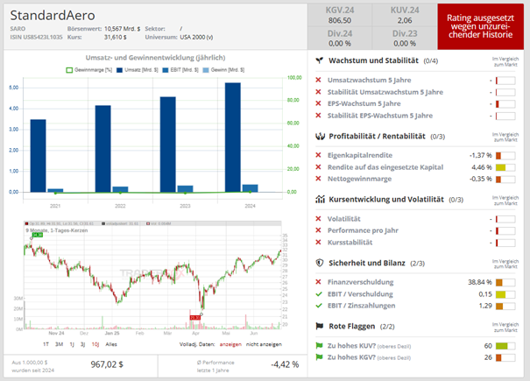Click the Börsenwert value 10,567 Mrd. $
Viewport: 530px width, 381px height.
pos(122,29)
